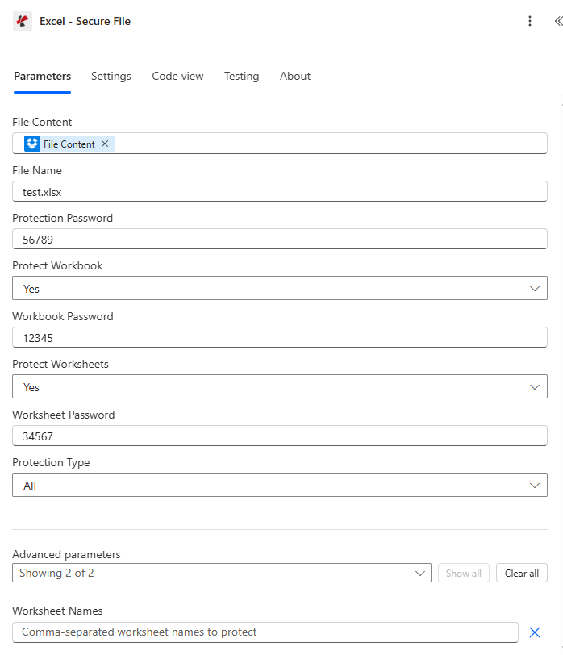Open the Protect Workbook dropdown
563x655 pixels.
tap(280, 288)
